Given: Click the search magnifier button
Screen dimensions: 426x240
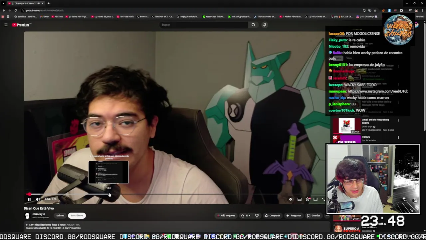Looking at the screenshot, I should click(253, 25).
